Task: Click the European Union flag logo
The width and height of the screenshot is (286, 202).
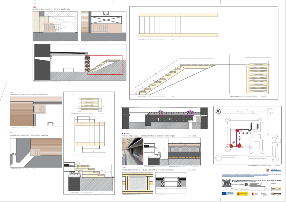Action: 224,193
